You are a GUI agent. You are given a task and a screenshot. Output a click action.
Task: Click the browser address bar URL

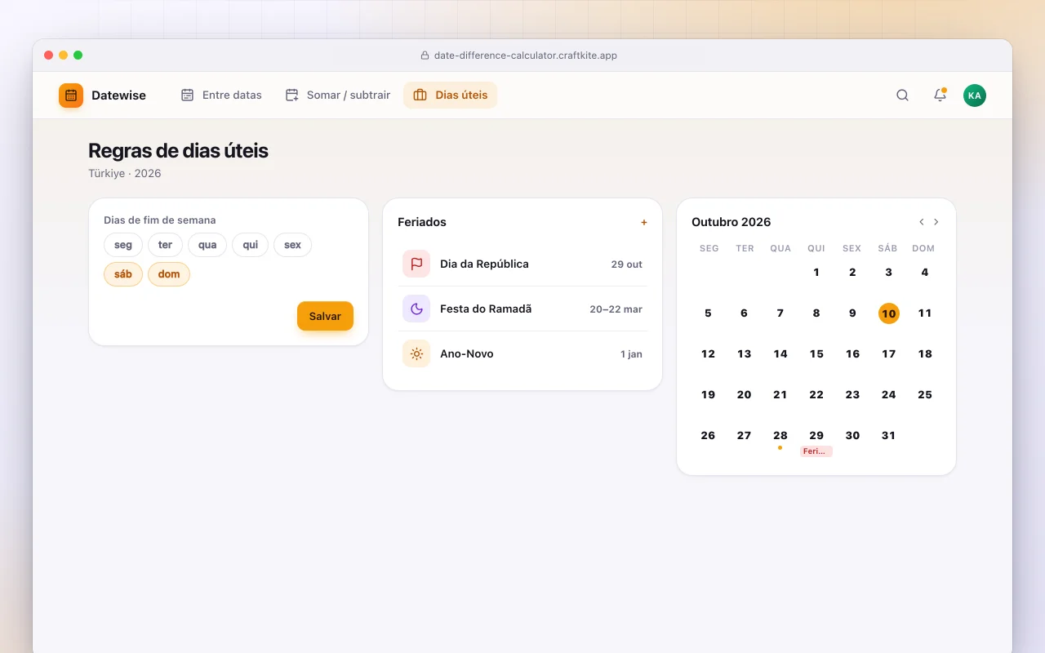coord(526,56)
